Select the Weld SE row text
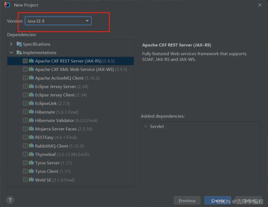 point(55,180)
